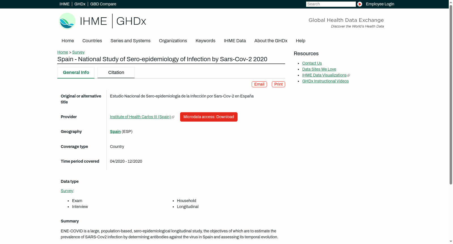Click the 'Resources' sidebar heading
This screenshot has height=244, width=453.
(306, 54)
